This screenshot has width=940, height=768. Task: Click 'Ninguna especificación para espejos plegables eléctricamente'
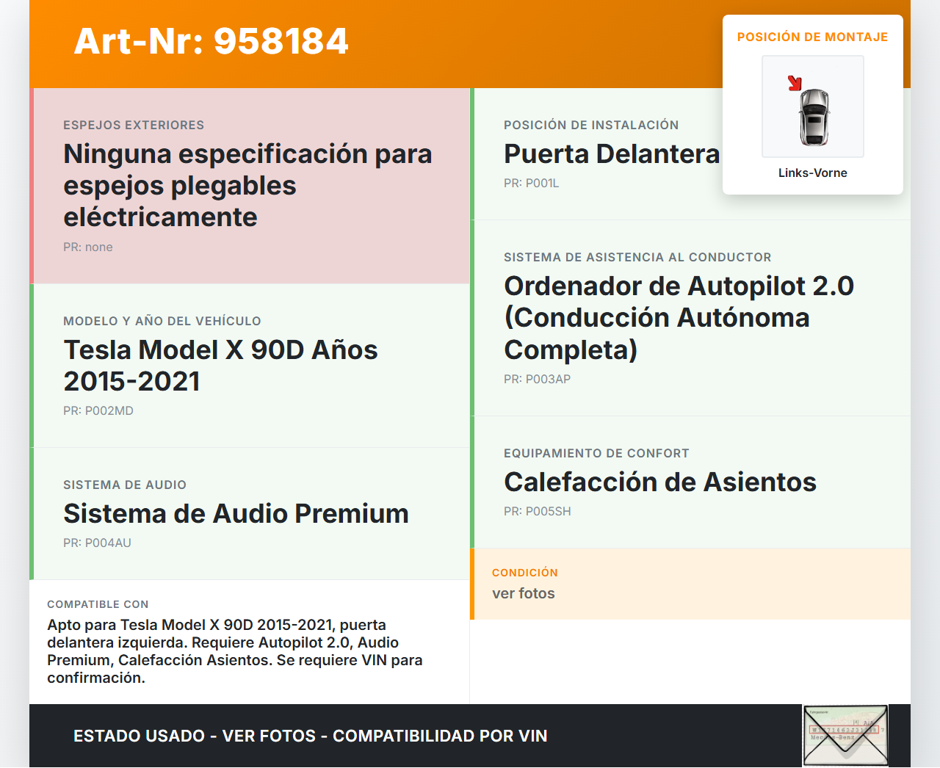pos(248,186)
